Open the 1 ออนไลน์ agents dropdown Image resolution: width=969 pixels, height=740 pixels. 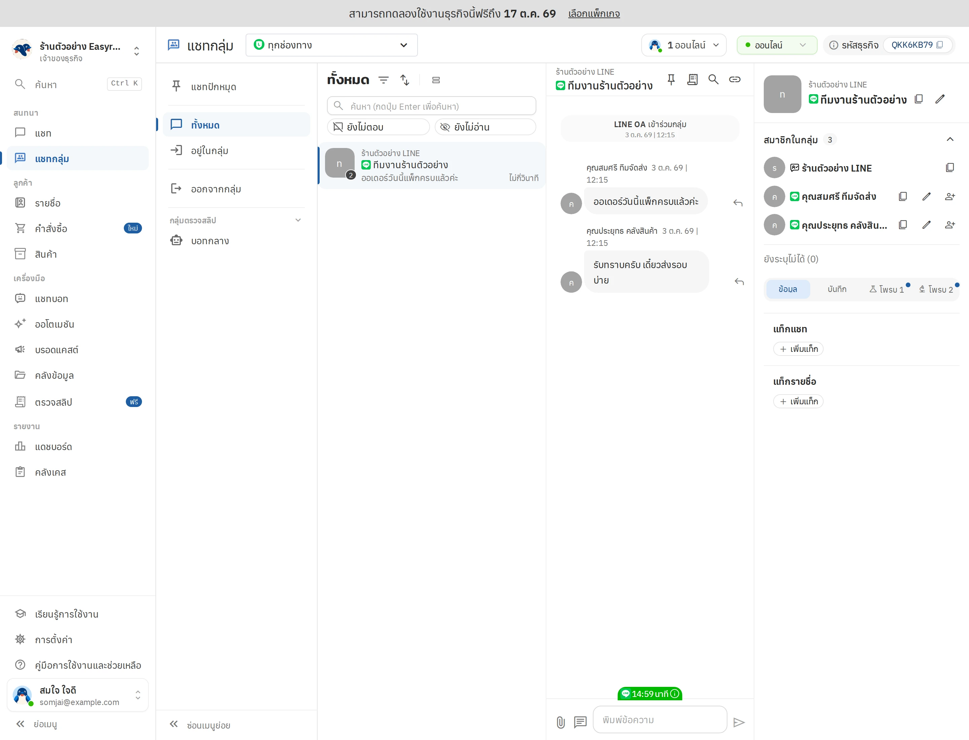[683, 45]
